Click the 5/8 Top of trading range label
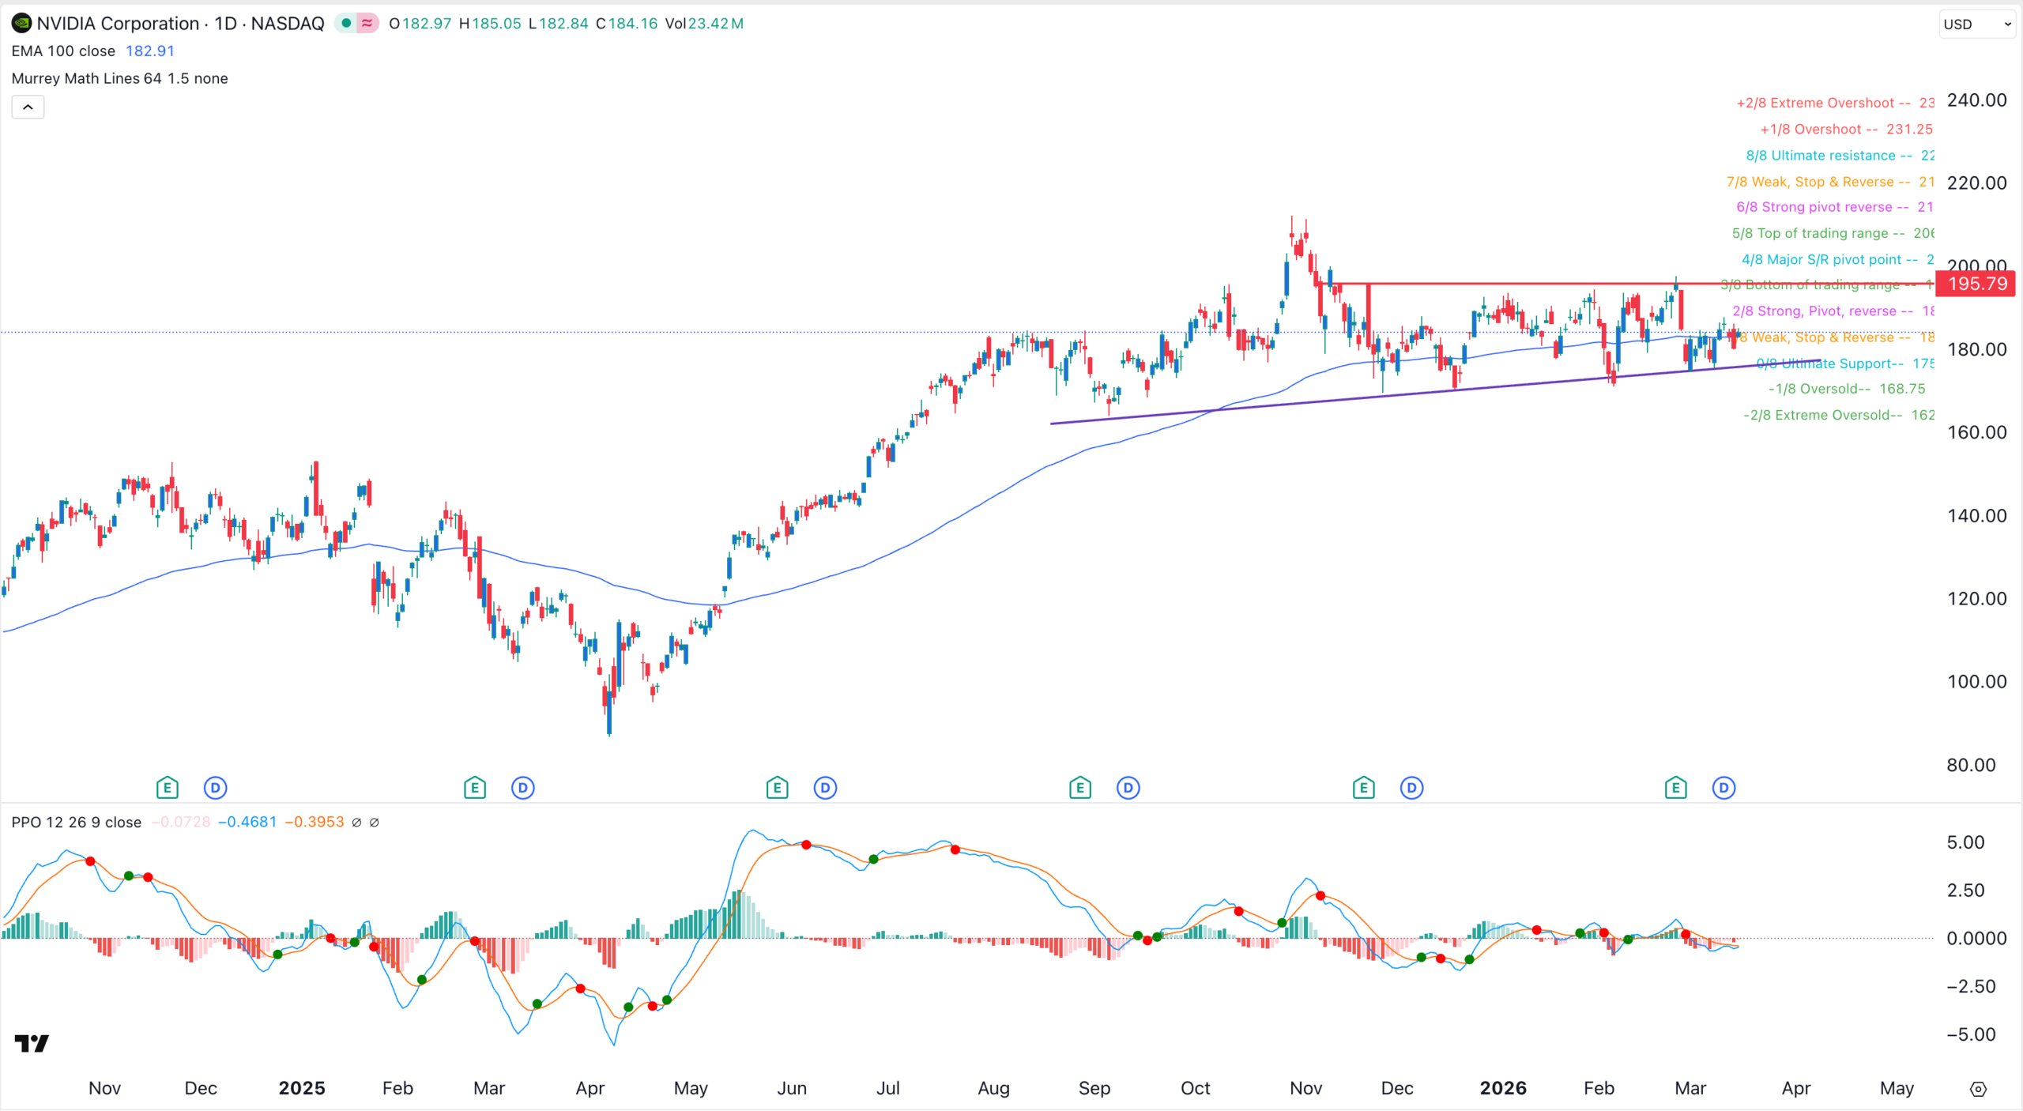 [1833, 234]
